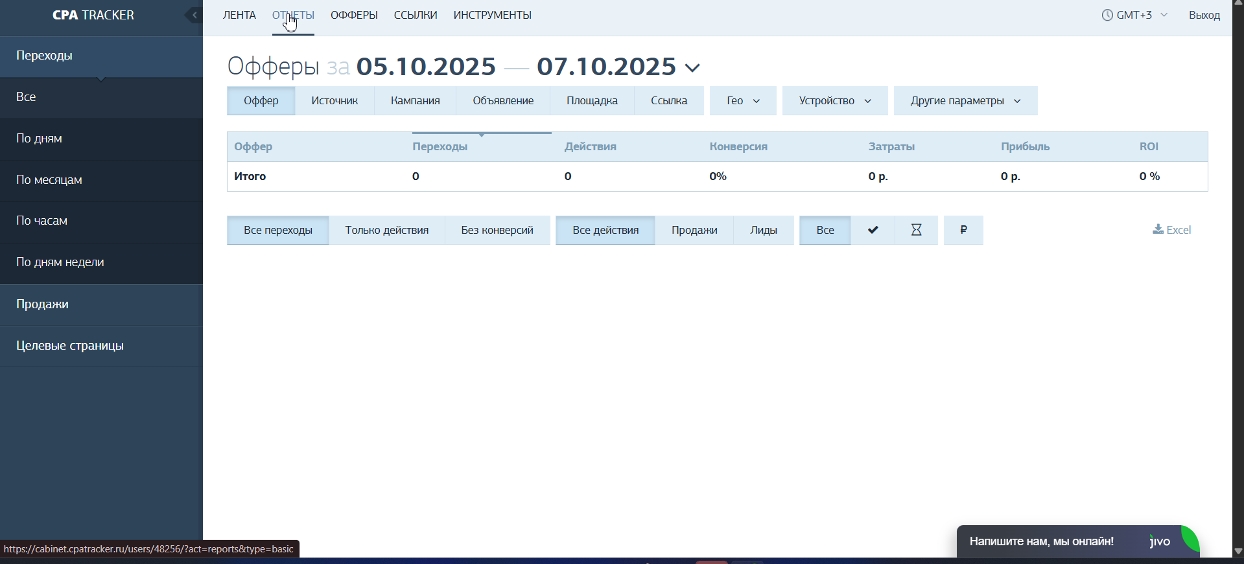1244x564 pixels.
Task: Select the 'Продажи' actions filter
Action: (694, 230)
